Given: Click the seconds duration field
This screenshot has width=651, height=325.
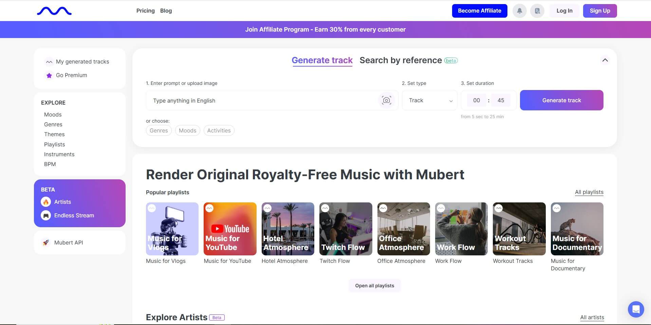Looking at the screenshot, I should 501,100.
